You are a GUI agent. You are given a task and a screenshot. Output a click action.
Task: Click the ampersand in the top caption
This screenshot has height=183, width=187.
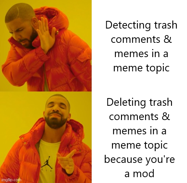click(168, 39)
